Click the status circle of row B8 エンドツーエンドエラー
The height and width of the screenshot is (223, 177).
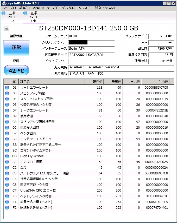point(7,139)
